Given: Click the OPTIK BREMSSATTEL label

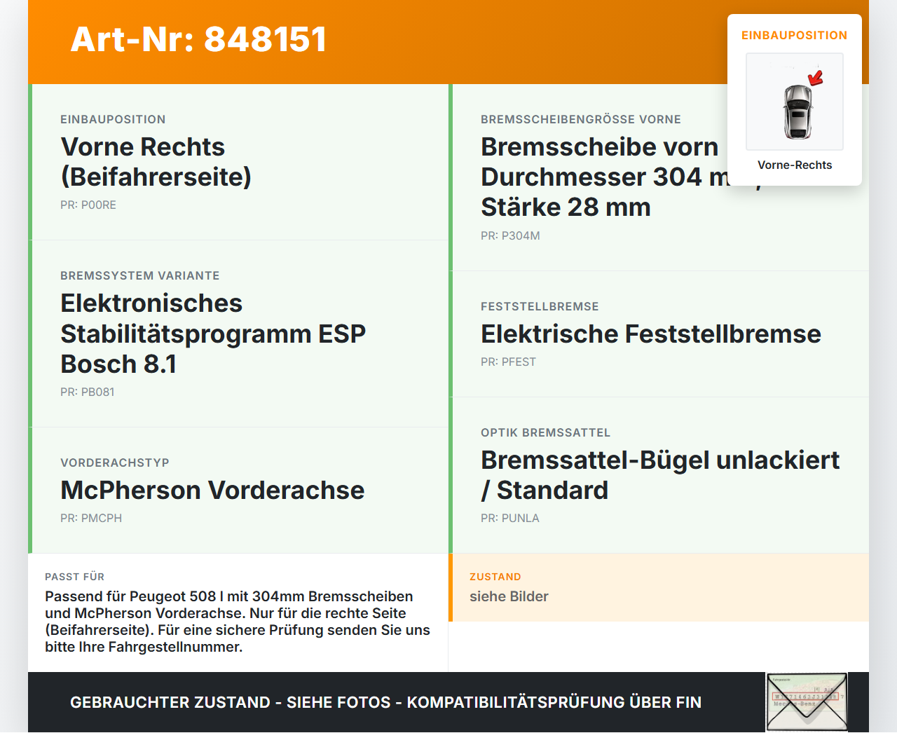Looking at the screenshot, I should (x=546, y=432).
